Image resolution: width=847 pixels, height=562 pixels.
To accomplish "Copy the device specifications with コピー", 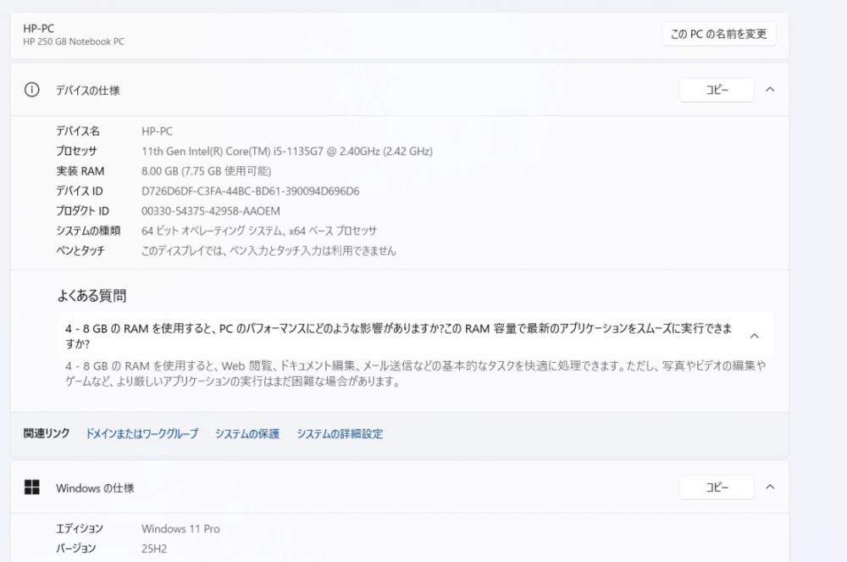I will point(717,90).
